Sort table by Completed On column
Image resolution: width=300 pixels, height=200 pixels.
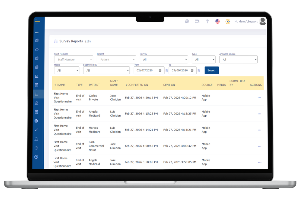click(x=137, y=85)
